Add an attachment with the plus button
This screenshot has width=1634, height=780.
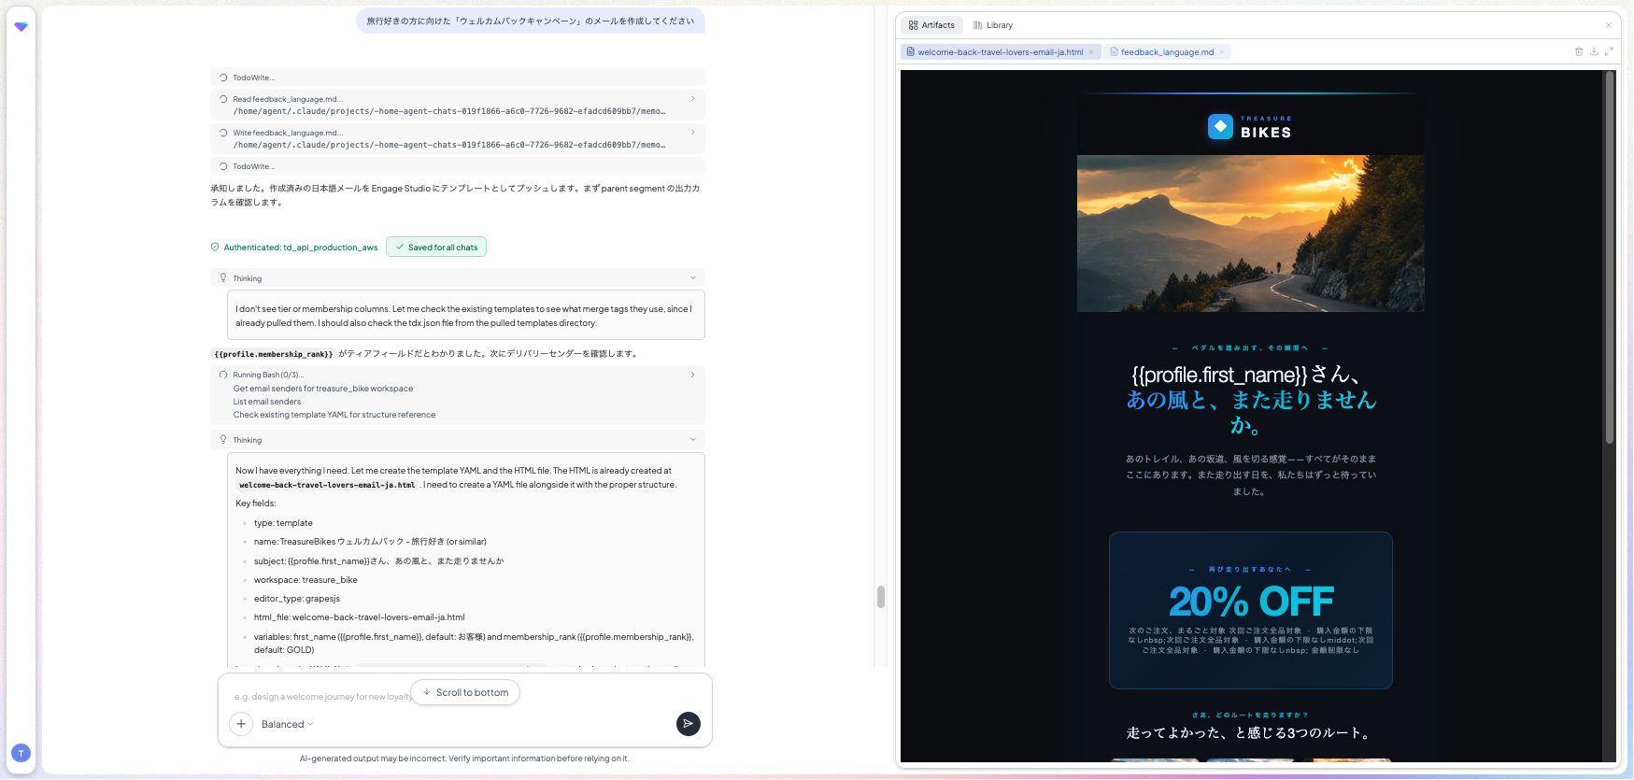pos(241,724)
